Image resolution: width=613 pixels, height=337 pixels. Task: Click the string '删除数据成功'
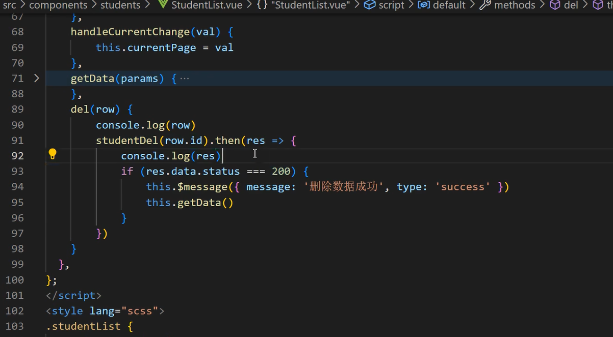(x=344, y=187)
